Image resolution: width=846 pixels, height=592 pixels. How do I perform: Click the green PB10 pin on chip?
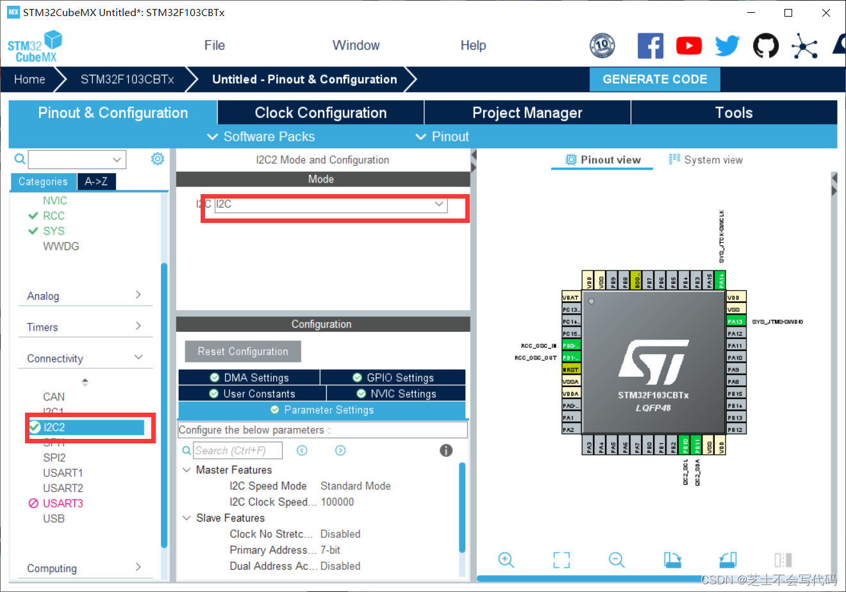(685, 445)
